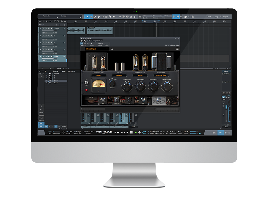Solo track 1 bridge

[x=46, y=29]
